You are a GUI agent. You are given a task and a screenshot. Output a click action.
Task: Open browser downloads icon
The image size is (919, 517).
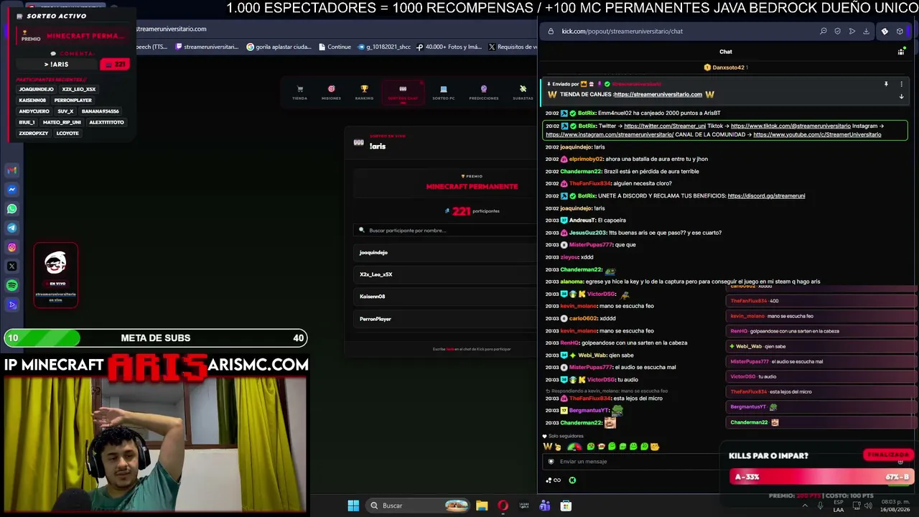click(867, 32)
